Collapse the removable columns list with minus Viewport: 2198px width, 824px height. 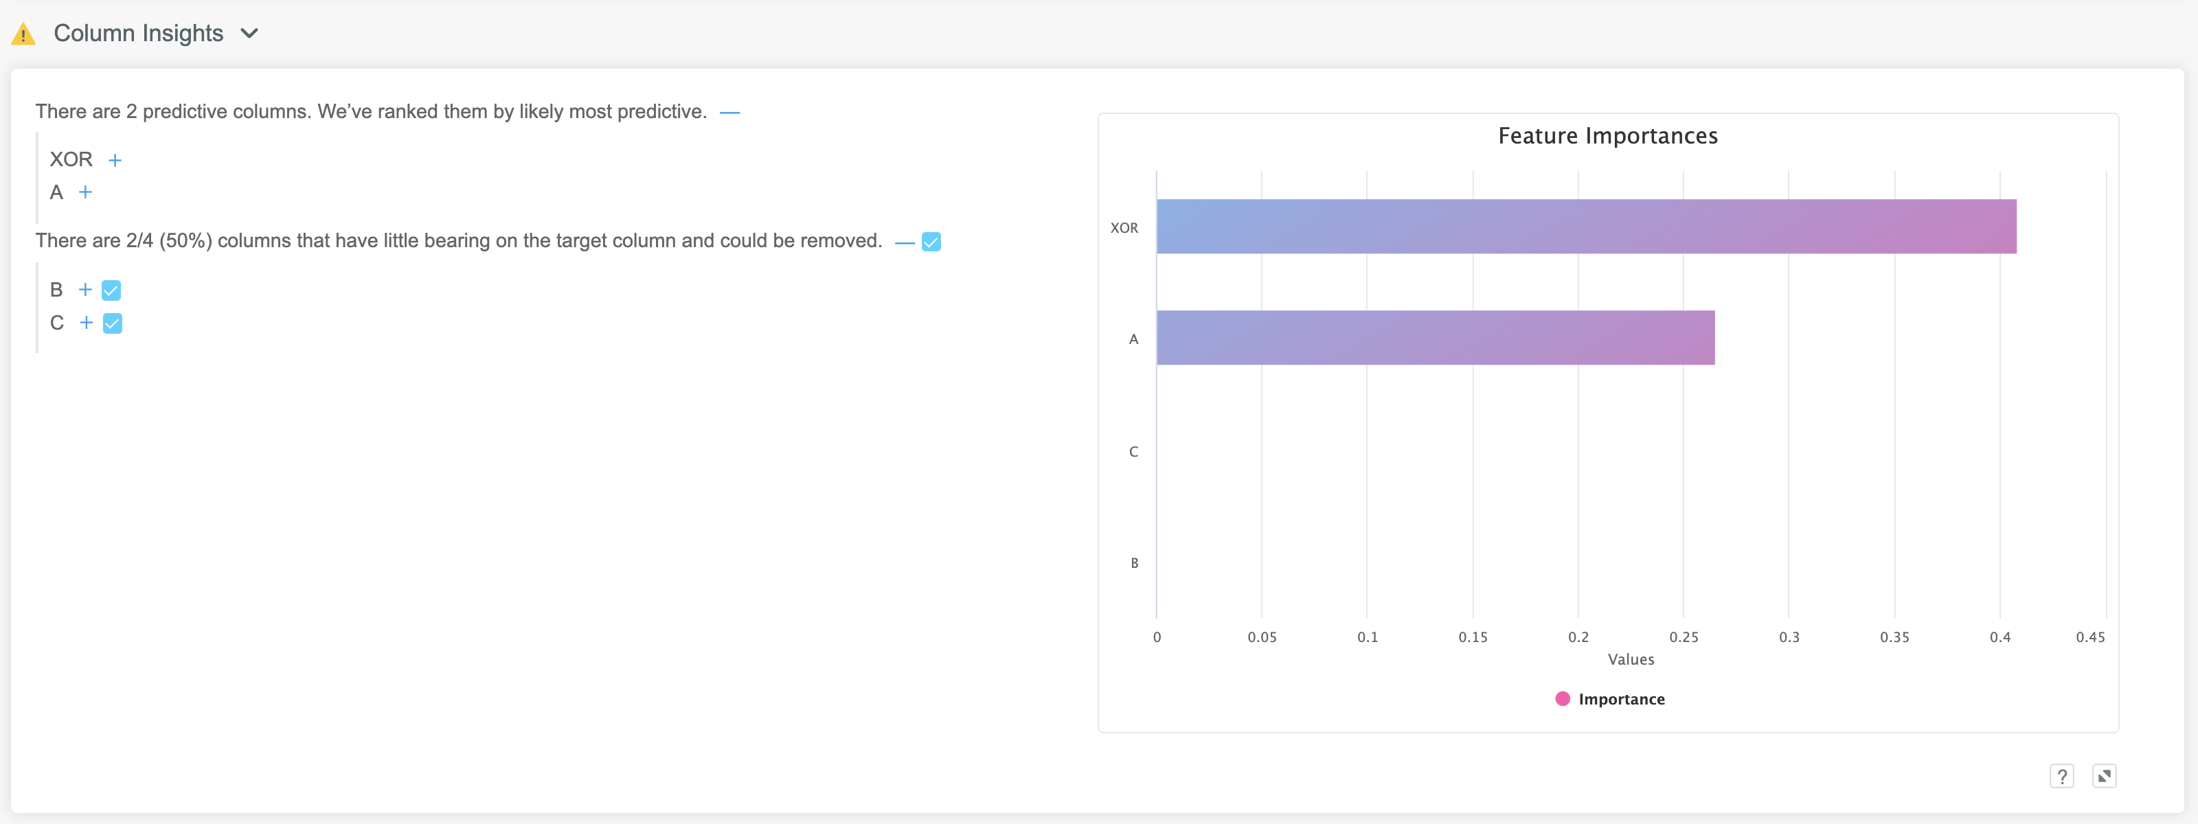point(905,242)
